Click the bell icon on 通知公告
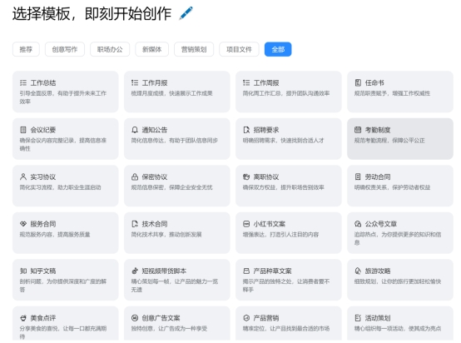461x343 pixels. click(x=135, y=130)
